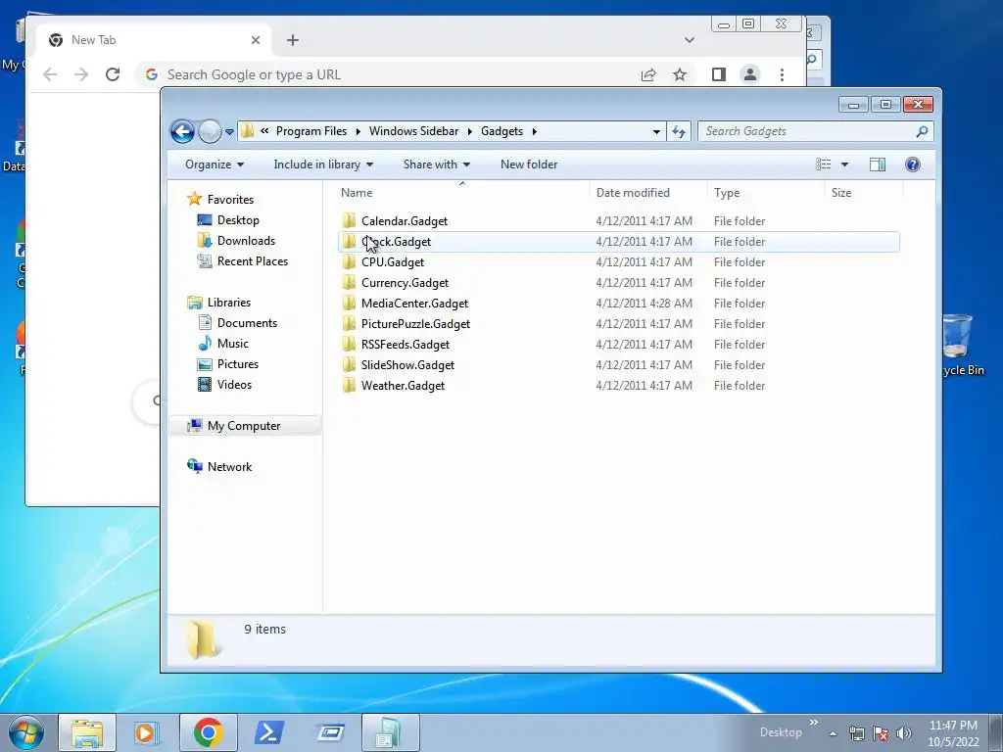The width and height of the screenshot is (1003, 752).
Task: Open the Share with menu
Action: coord(437,164)
